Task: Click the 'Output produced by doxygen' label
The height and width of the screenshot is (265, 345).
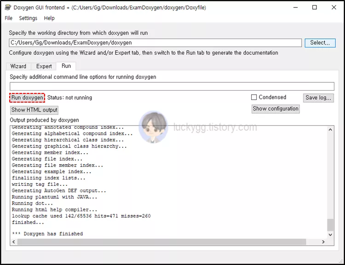Action: pos(45,120)
